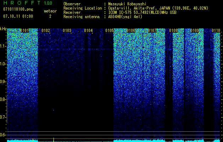Click the meteor count value 2
This screenshot has width=223, height=142.
(x=50, y=16)
